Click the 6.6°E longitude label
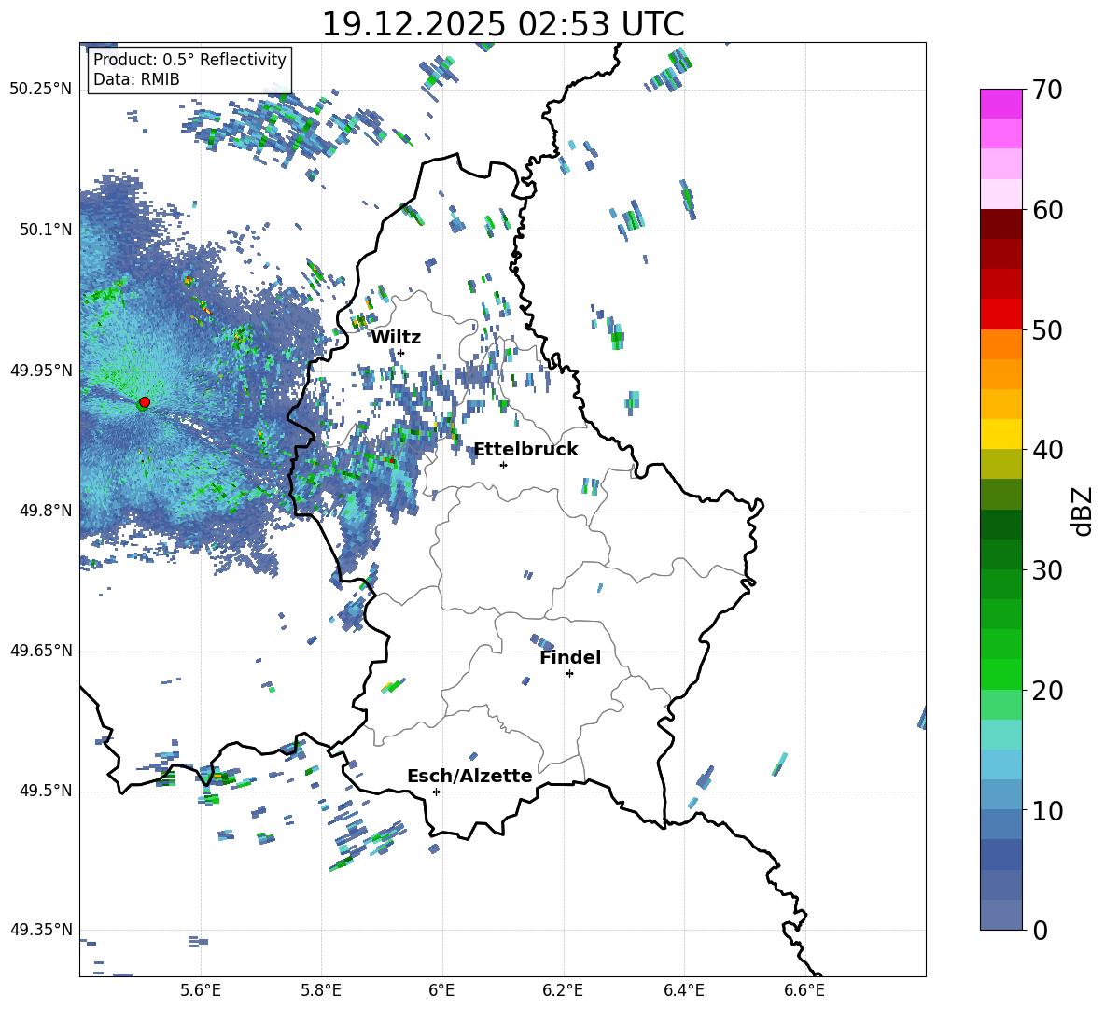 (804, 990)
